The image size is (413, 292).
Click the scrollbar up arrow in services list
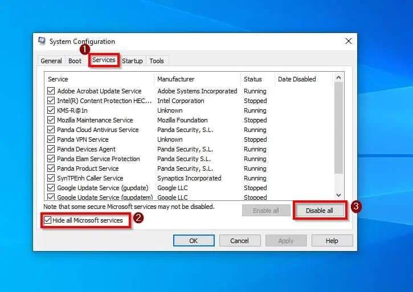point(338,77)
